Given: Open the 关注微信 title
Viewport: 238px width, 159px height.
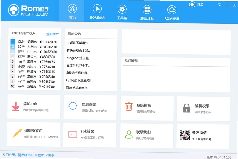Looking at the screenshot, I should [x=199, y=132].
